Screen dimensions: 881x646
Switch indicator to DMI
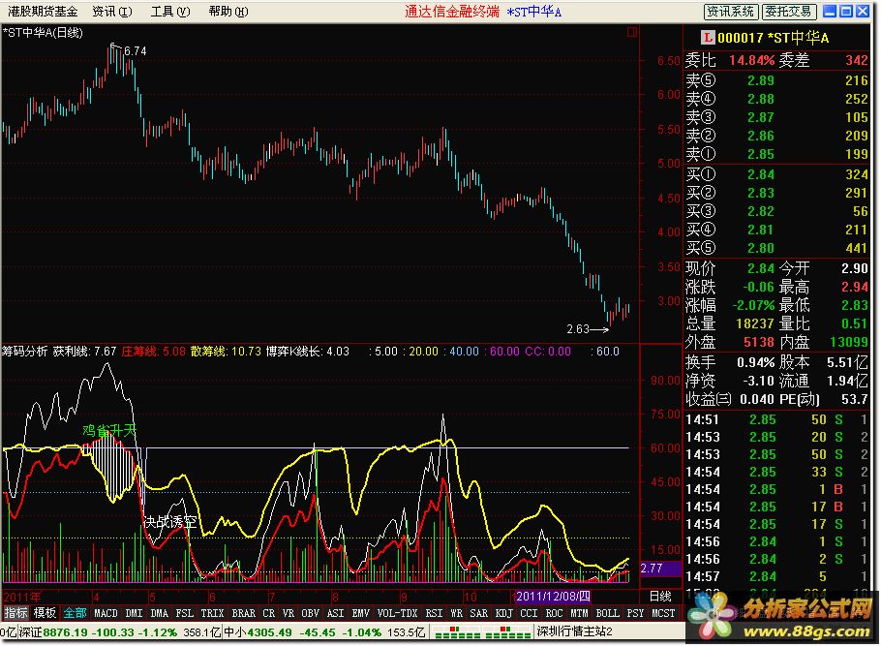134,613
